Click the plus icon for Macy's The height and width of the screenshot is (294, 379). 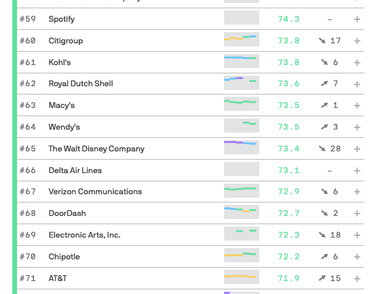357,106
